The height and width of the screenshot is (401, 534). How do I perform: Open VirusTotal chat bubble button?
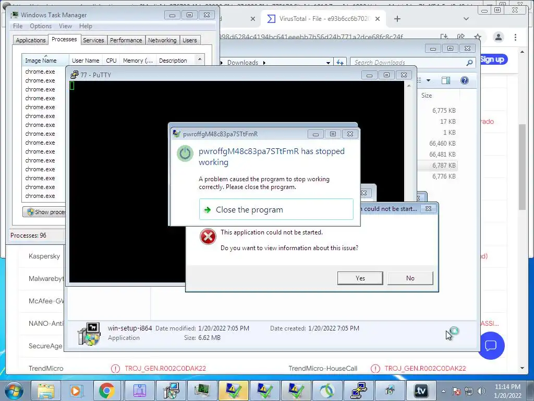tap(491, 346)
